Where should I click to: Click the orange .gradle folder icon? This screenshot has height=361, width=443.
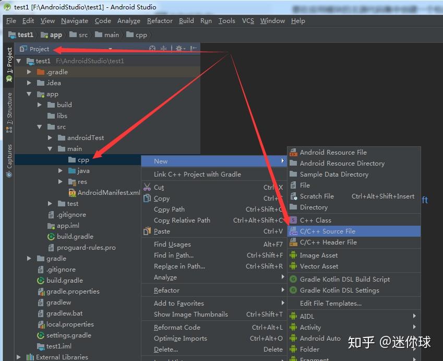click(41, 72)
